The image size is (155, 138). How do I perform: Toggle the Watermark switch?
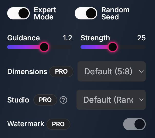pos(134,124)
